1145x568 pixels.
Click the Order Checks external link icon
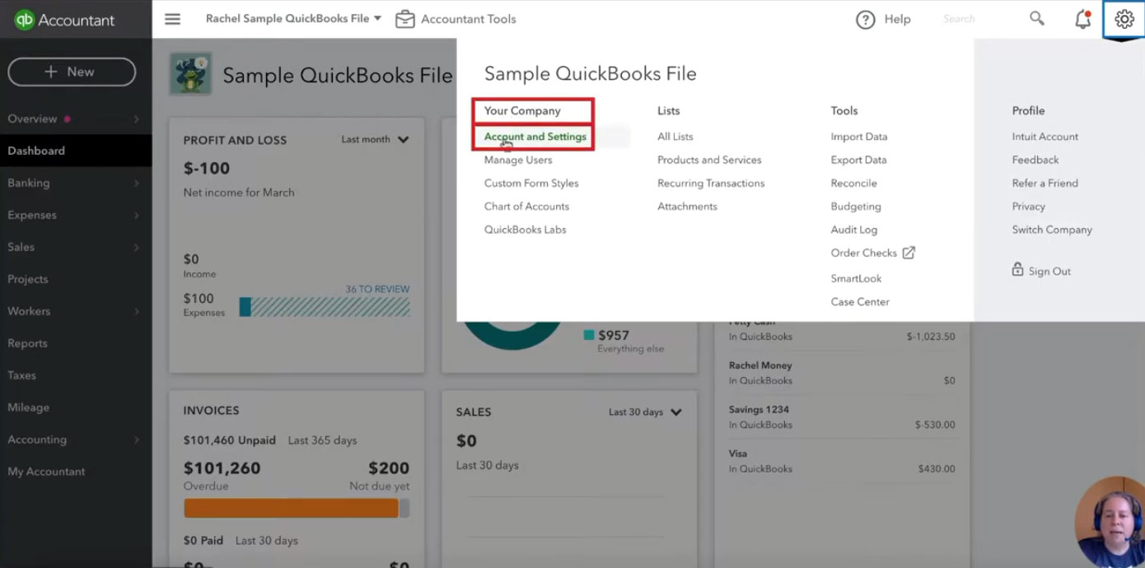[909, 253]
